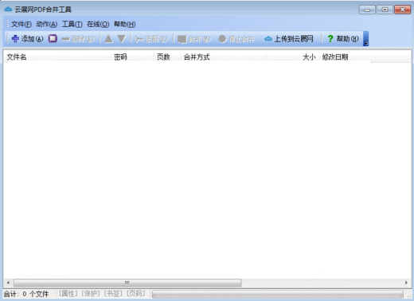Image resolution: width=414 pixels, height=301 pixels.
Task: Click the scroll right arrow
Action: [406, 283]
